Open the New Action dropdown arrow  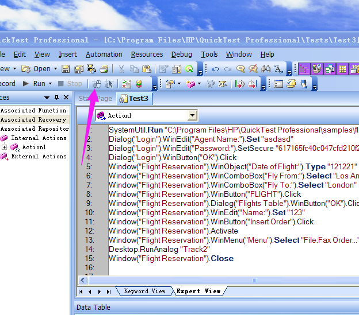[200, 84]
